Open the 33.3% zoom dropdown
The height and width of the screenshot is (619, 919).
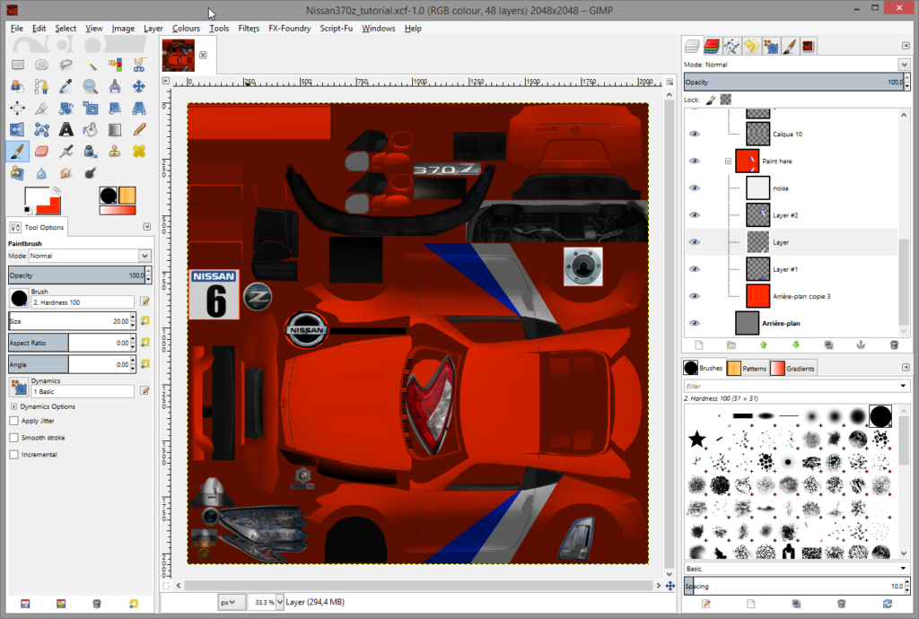coord(280,602)
